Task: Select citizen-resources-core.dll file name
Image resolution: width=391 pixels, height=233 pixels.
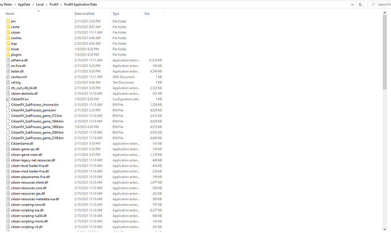Action: point(29,188)
